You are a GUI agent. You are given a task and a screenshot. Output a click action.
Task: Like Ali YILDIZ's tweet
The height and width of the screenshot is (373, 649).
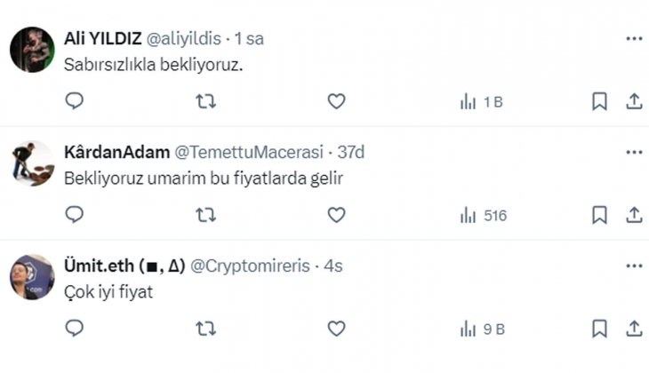click(x=336, y=101)
